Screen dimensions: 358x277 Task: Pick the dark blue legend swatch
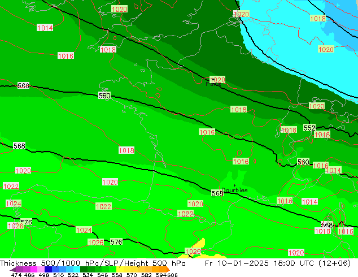[48, 269]
